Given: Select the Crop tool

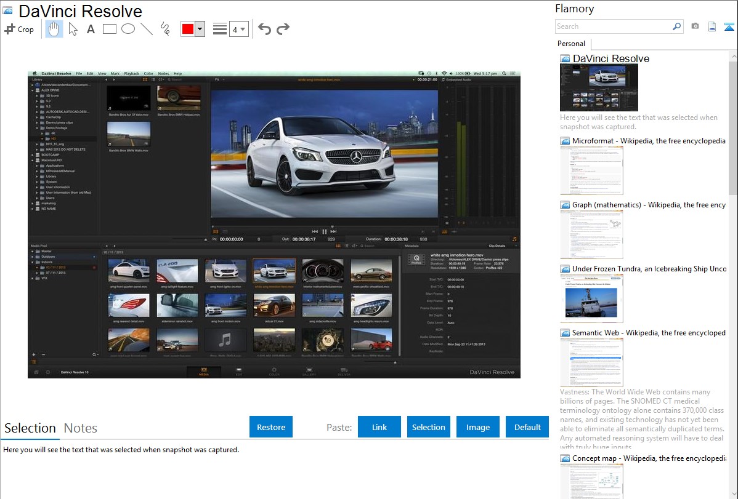Looking at the screenshot, I should coord(19,29).
